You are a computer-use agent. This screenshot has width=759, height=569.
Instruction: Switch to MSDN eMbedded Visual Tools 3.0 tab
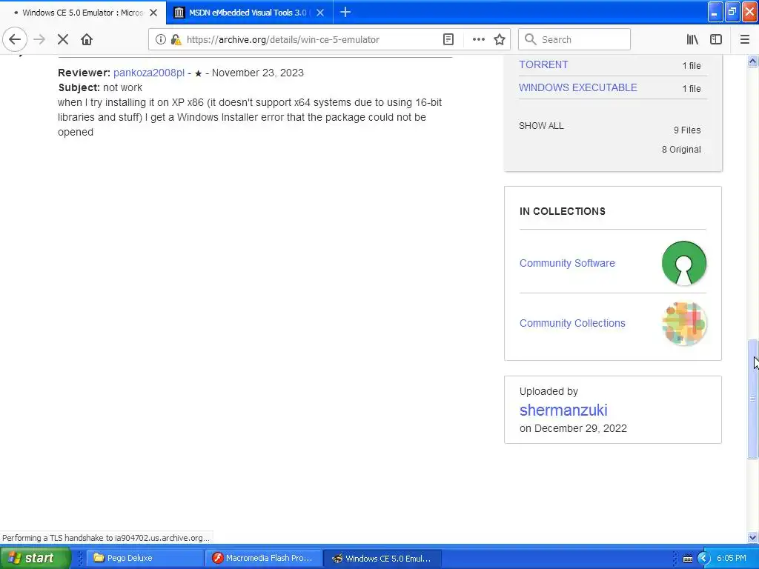tap(249, 13)
